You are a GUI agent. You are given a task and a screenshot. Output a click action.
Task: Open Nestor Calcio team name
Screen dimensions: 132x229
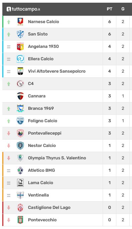42,146
